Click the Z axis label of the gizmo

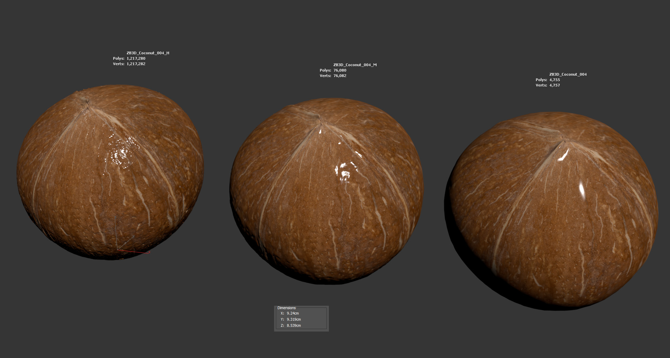116,216
